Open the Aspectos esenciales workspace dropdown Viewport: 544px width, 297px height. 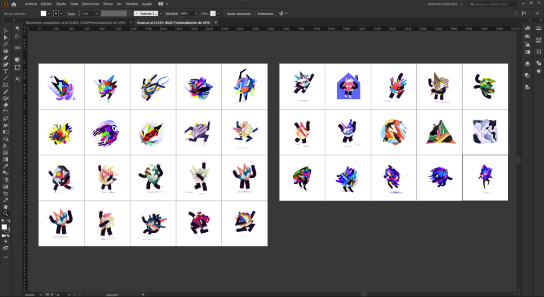point(445,4)
